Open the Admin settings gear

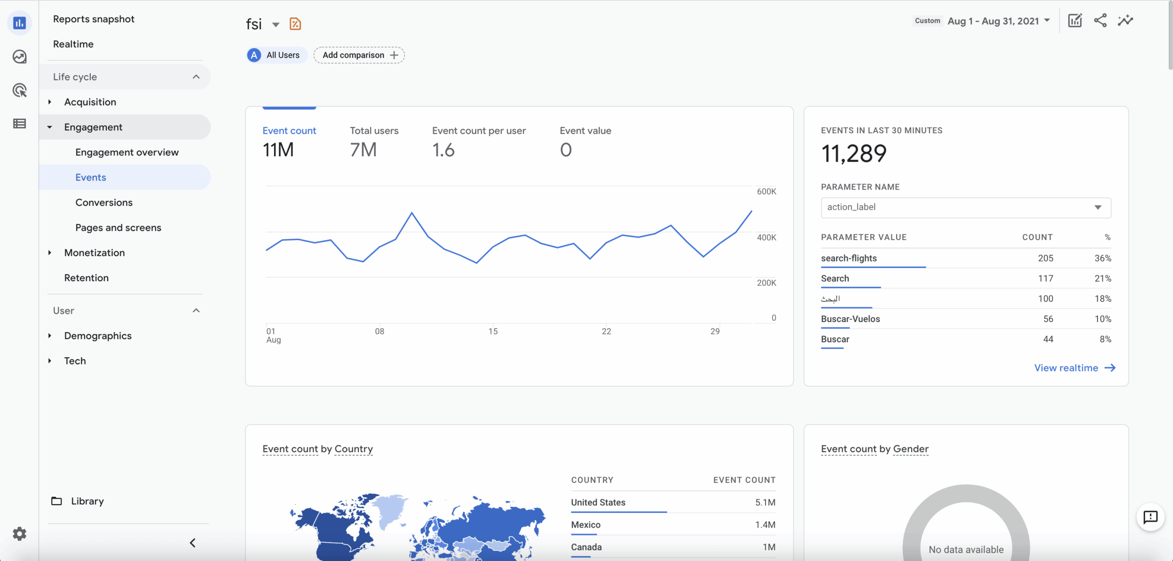pyautogui.click(x=19, y=534)
